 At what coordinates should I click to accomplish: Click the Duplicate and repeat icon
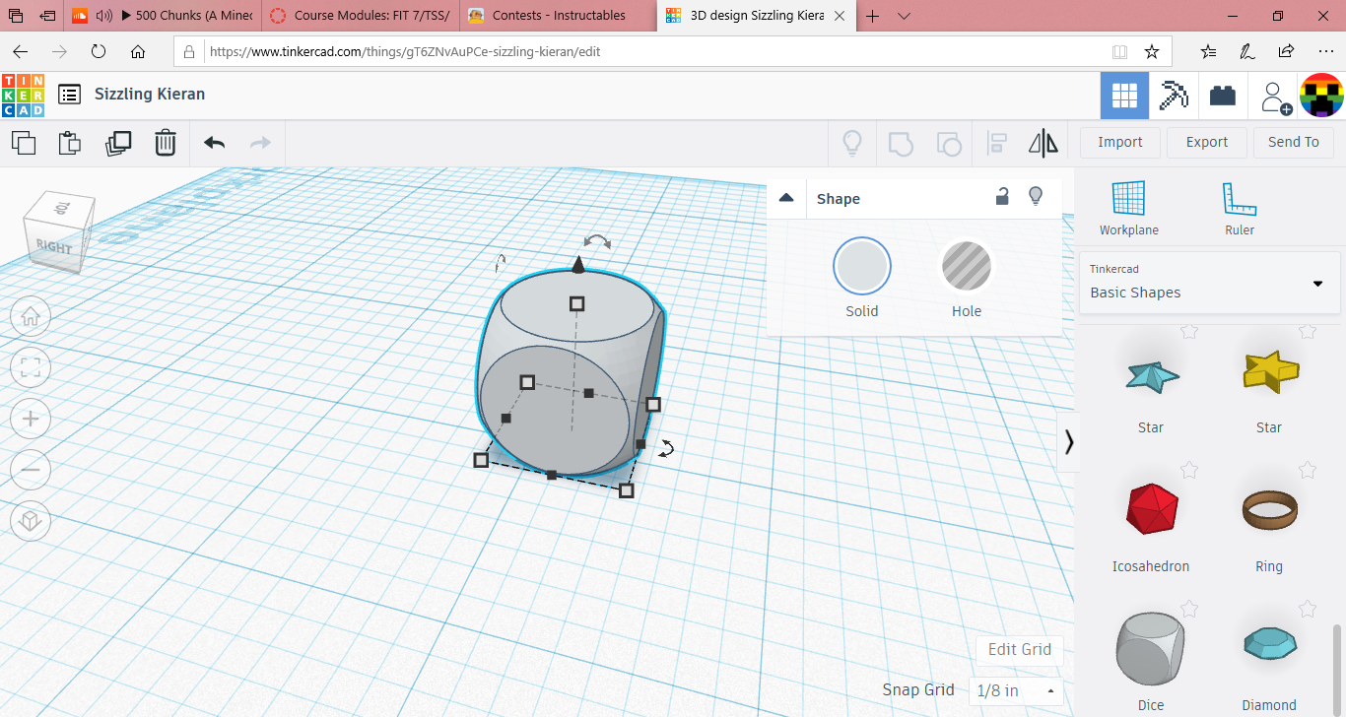click(x=118, y=143)
